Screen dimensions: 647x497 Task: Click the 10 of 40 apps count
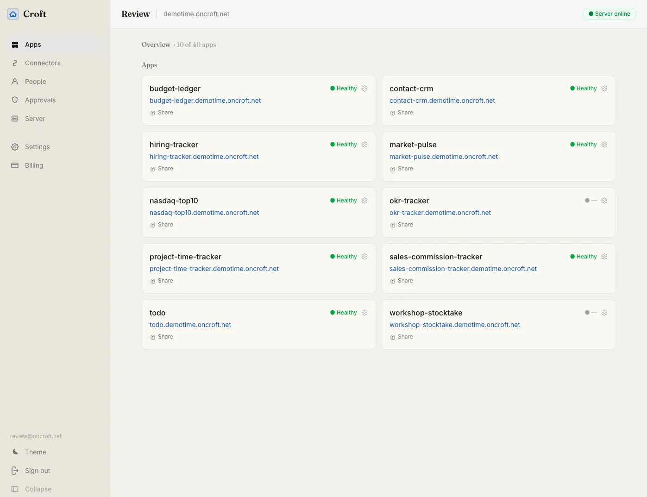pos(196,44)
